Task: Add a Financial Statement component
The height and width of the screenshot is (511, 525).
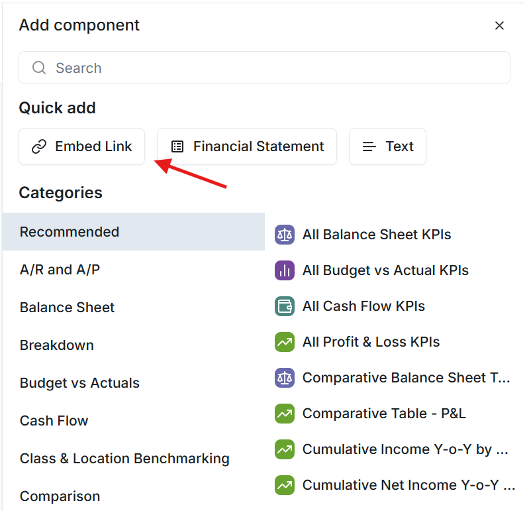Action: (247, 146)
